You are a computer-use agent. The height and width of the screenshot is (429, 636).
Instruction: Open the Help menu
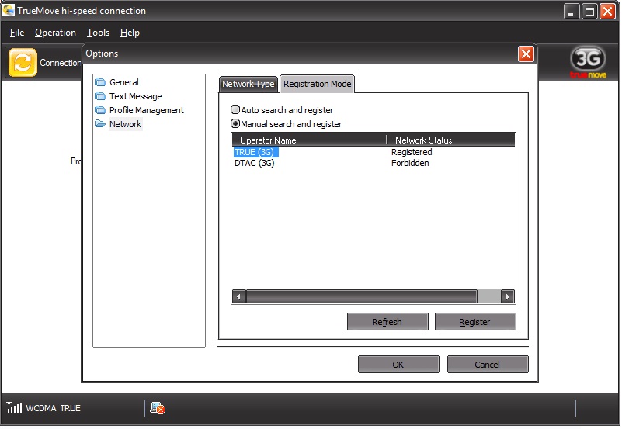pyautogui.click(x=130, y=33)
